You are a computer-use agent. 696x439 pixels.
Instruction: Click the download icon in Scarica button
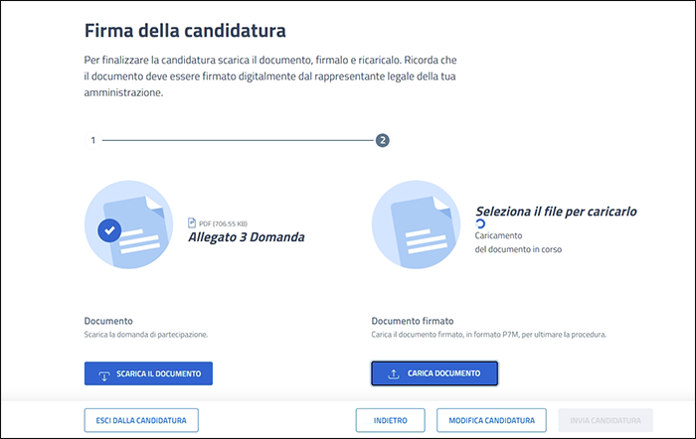tap(104, 374)
